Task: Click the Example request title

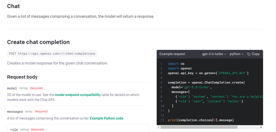Action: [172, 54]
